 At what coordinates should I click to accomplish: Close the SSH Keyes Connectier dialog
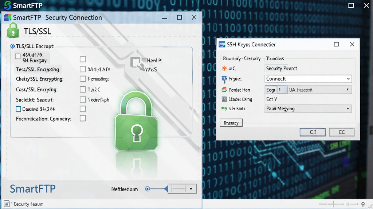click(x=352, y=44)
